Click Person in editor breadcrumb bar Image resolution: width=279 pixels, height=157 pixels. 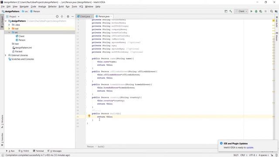[x=90, y=147]
